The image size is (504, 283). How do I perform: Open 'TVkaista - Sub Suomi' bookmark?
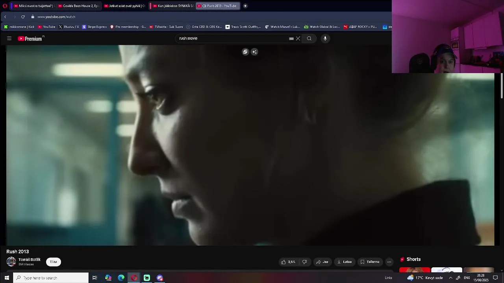tap(166, 27)
